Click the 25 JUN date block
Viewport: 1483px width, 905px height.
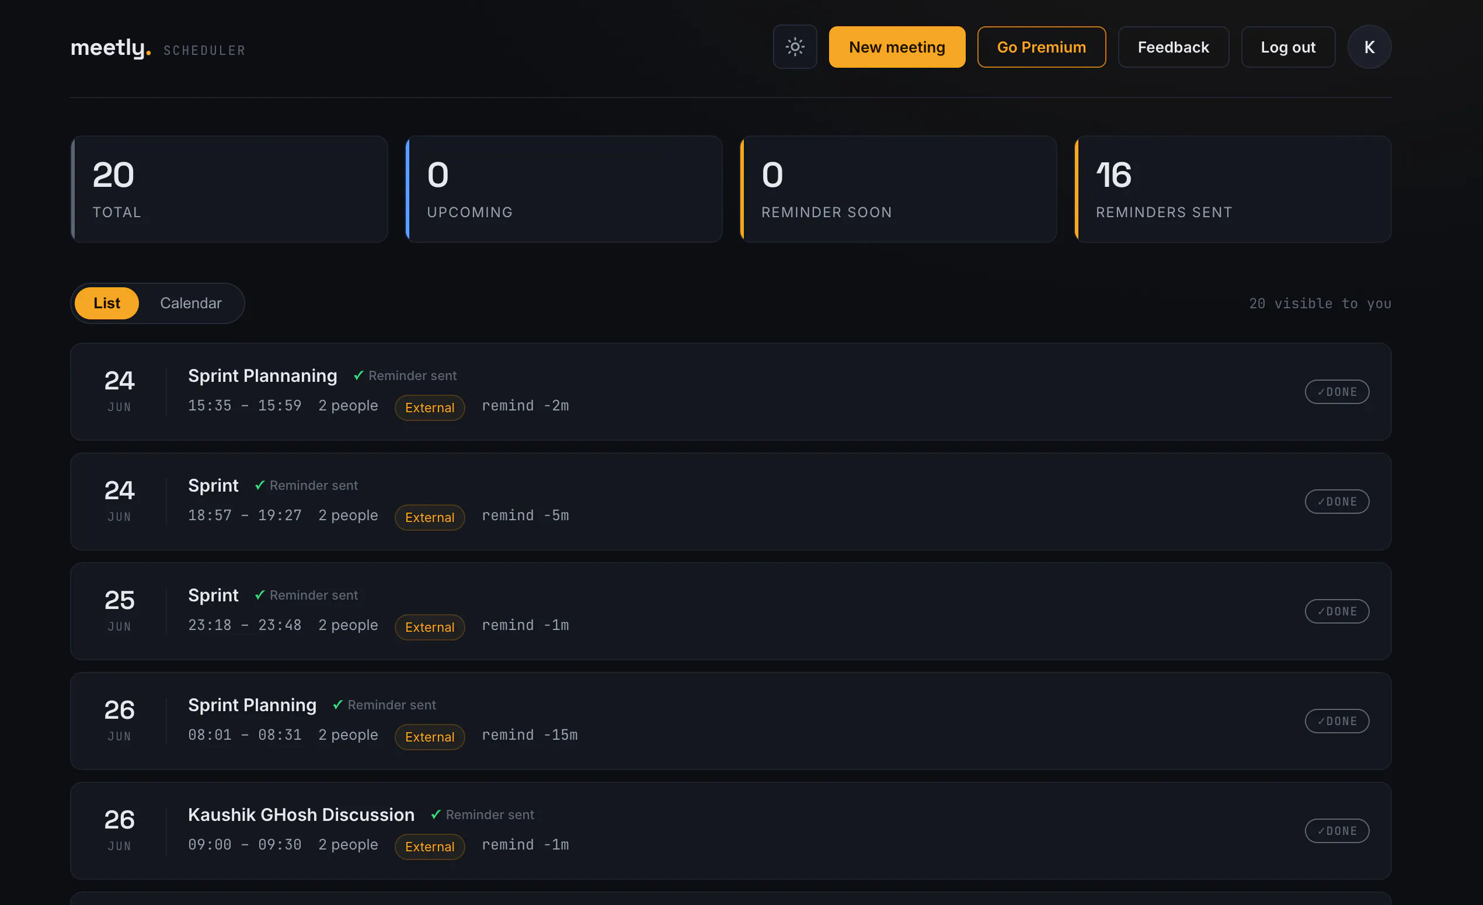119,610
